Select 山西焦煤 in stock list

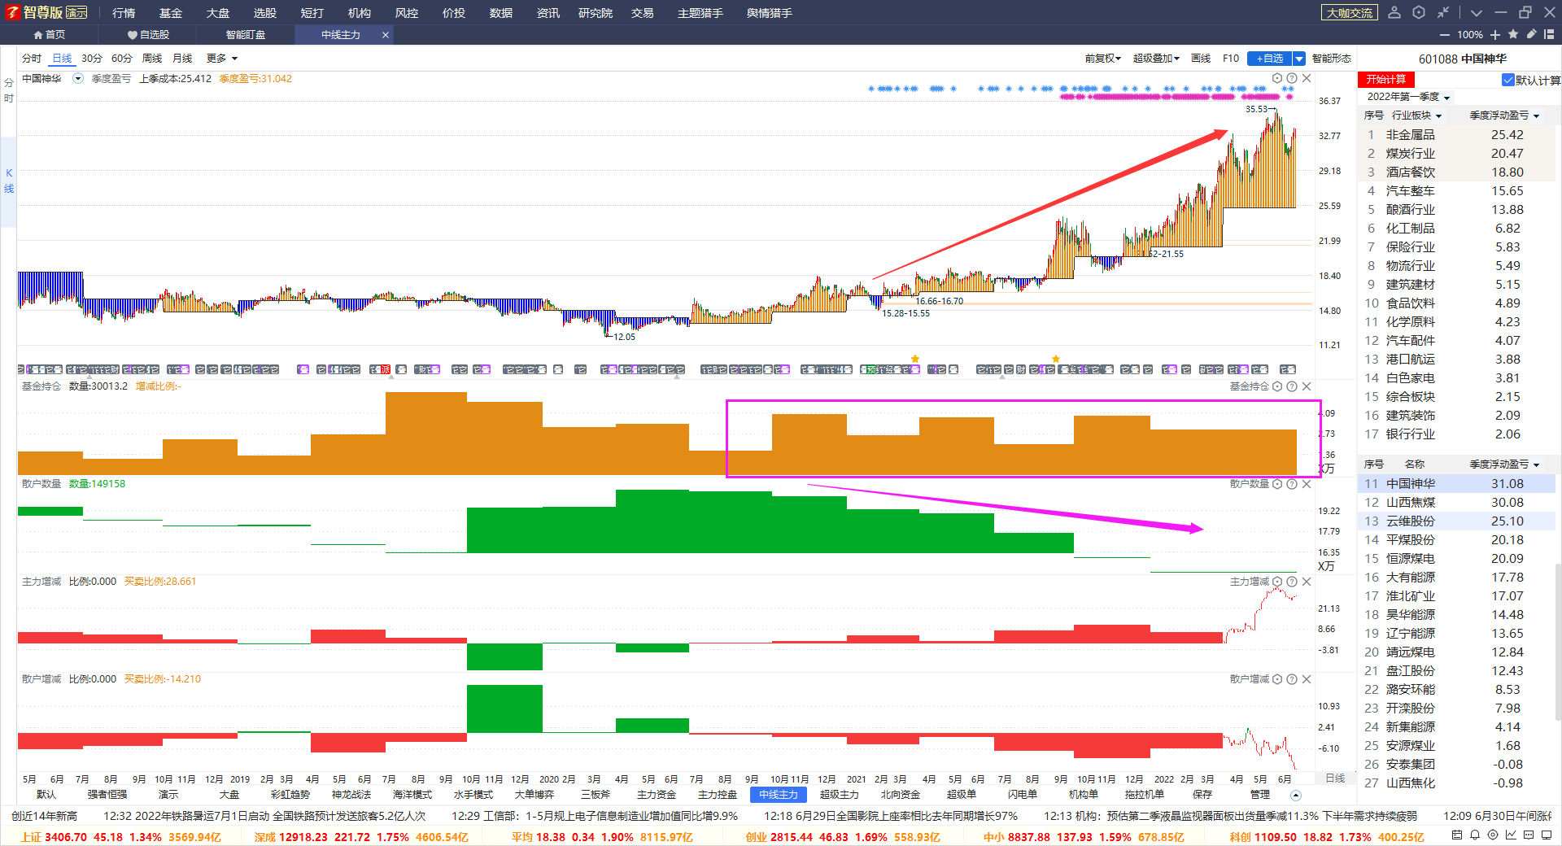click(x=1456, y=503)
